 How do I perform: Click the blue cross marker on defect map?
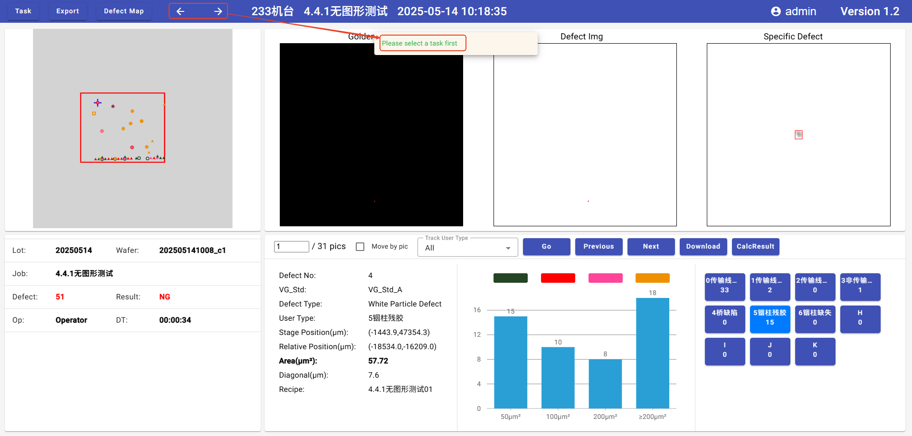point(97,102)
